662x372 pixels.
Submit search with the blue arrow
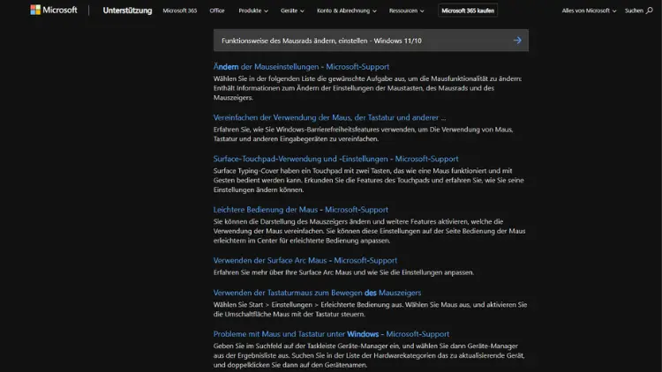[517, 41]
